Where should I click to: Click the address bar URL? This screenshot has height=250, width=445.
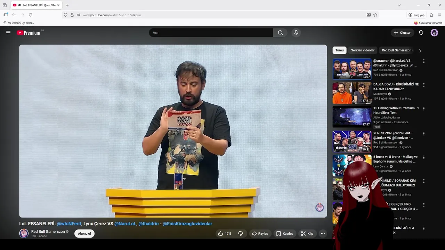point(112,15)
